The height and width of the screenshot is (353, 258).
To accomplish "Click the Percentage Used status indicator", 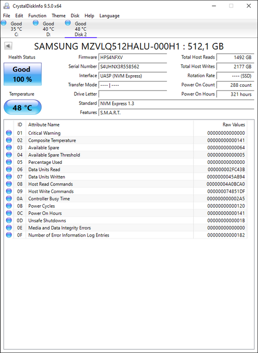I will [9, 162].
